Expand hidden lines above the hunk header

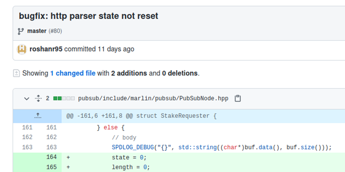click(x=38, y=116)
